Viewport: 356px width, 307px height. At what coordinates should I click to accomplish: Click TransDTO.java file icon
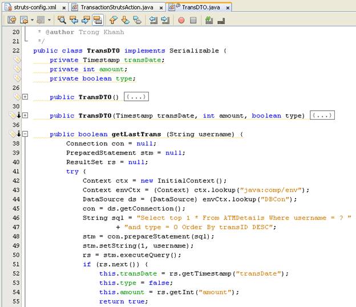(172, 7)
